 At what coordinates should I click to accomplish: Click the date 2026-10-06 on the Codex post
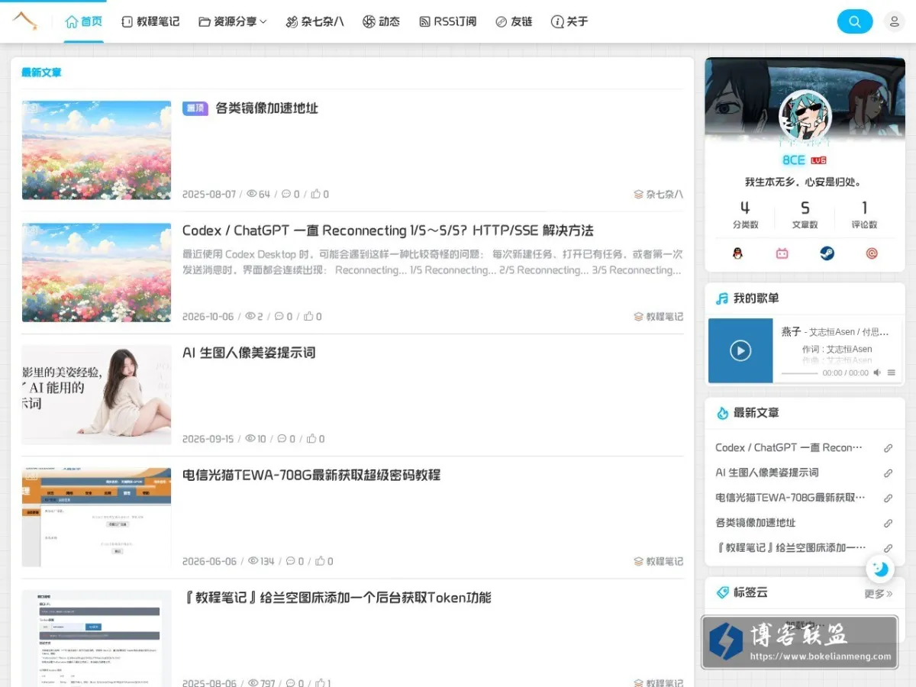pyautogui.click(x=208, y=317)
